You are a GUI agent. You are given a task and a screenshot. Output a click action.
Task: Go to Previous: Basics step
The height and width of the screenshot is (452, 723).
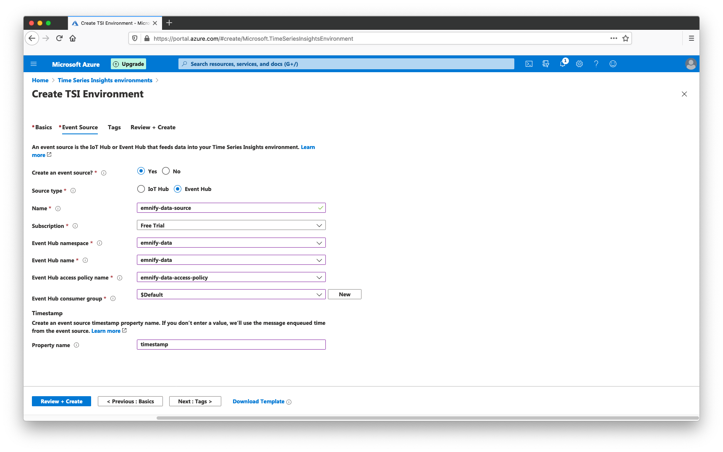130,401
